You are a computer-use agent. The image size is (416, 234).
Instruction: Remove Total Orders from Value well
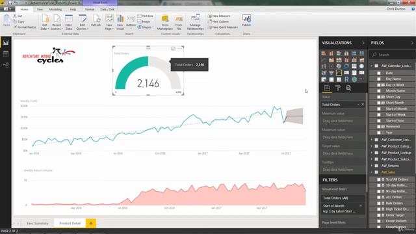pyautogui.click(x=363, y=105)
